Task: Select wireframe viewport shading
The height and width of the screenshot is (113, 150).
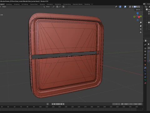Action: point(133,7)
